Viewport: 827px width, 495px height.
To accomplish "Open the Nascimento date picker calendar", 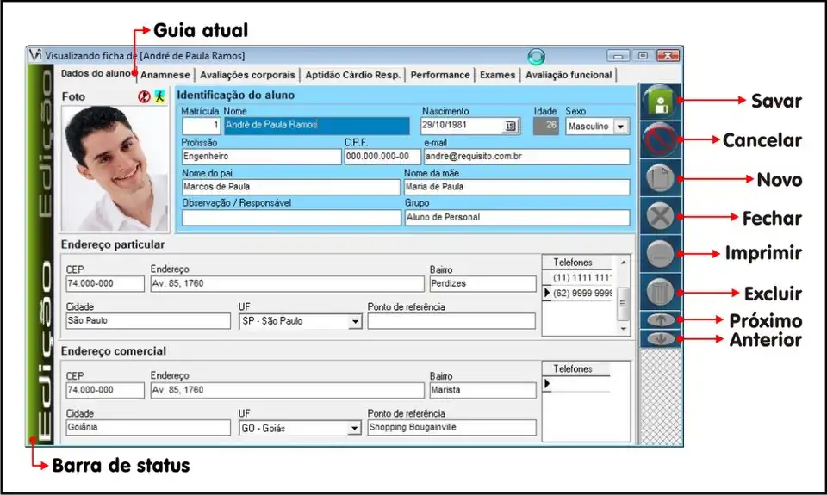I will click(510, 127).
